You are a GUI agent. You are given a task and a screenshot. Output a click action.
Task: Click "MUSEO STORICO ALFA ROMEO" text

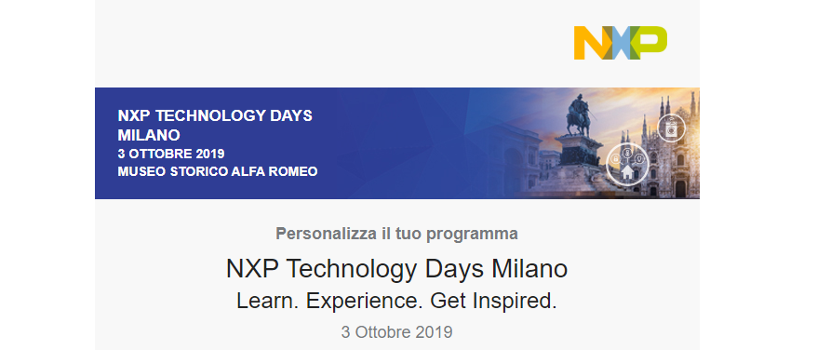(217, 171)
